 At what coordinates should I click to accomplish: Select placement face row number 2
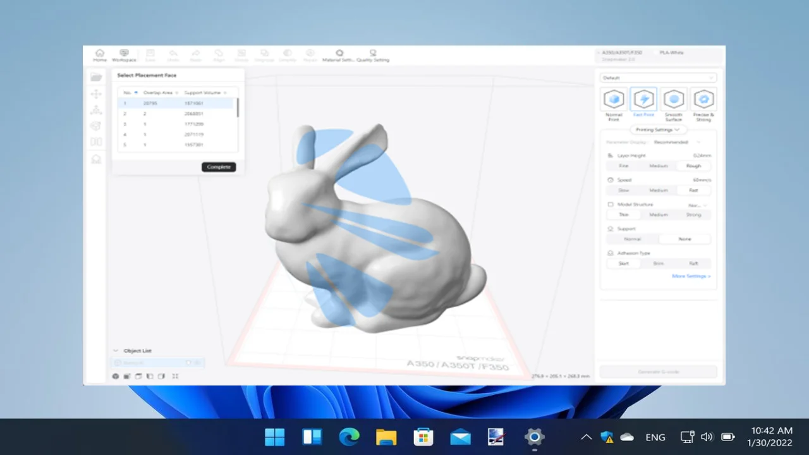176,114
